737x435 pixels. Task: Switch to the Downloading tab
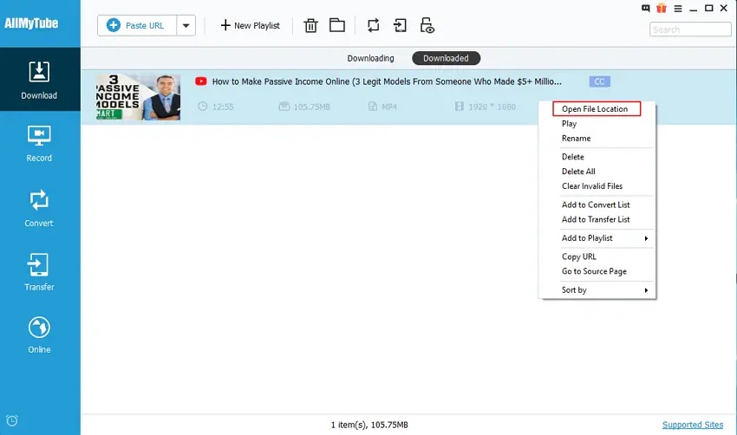(370, 58)
